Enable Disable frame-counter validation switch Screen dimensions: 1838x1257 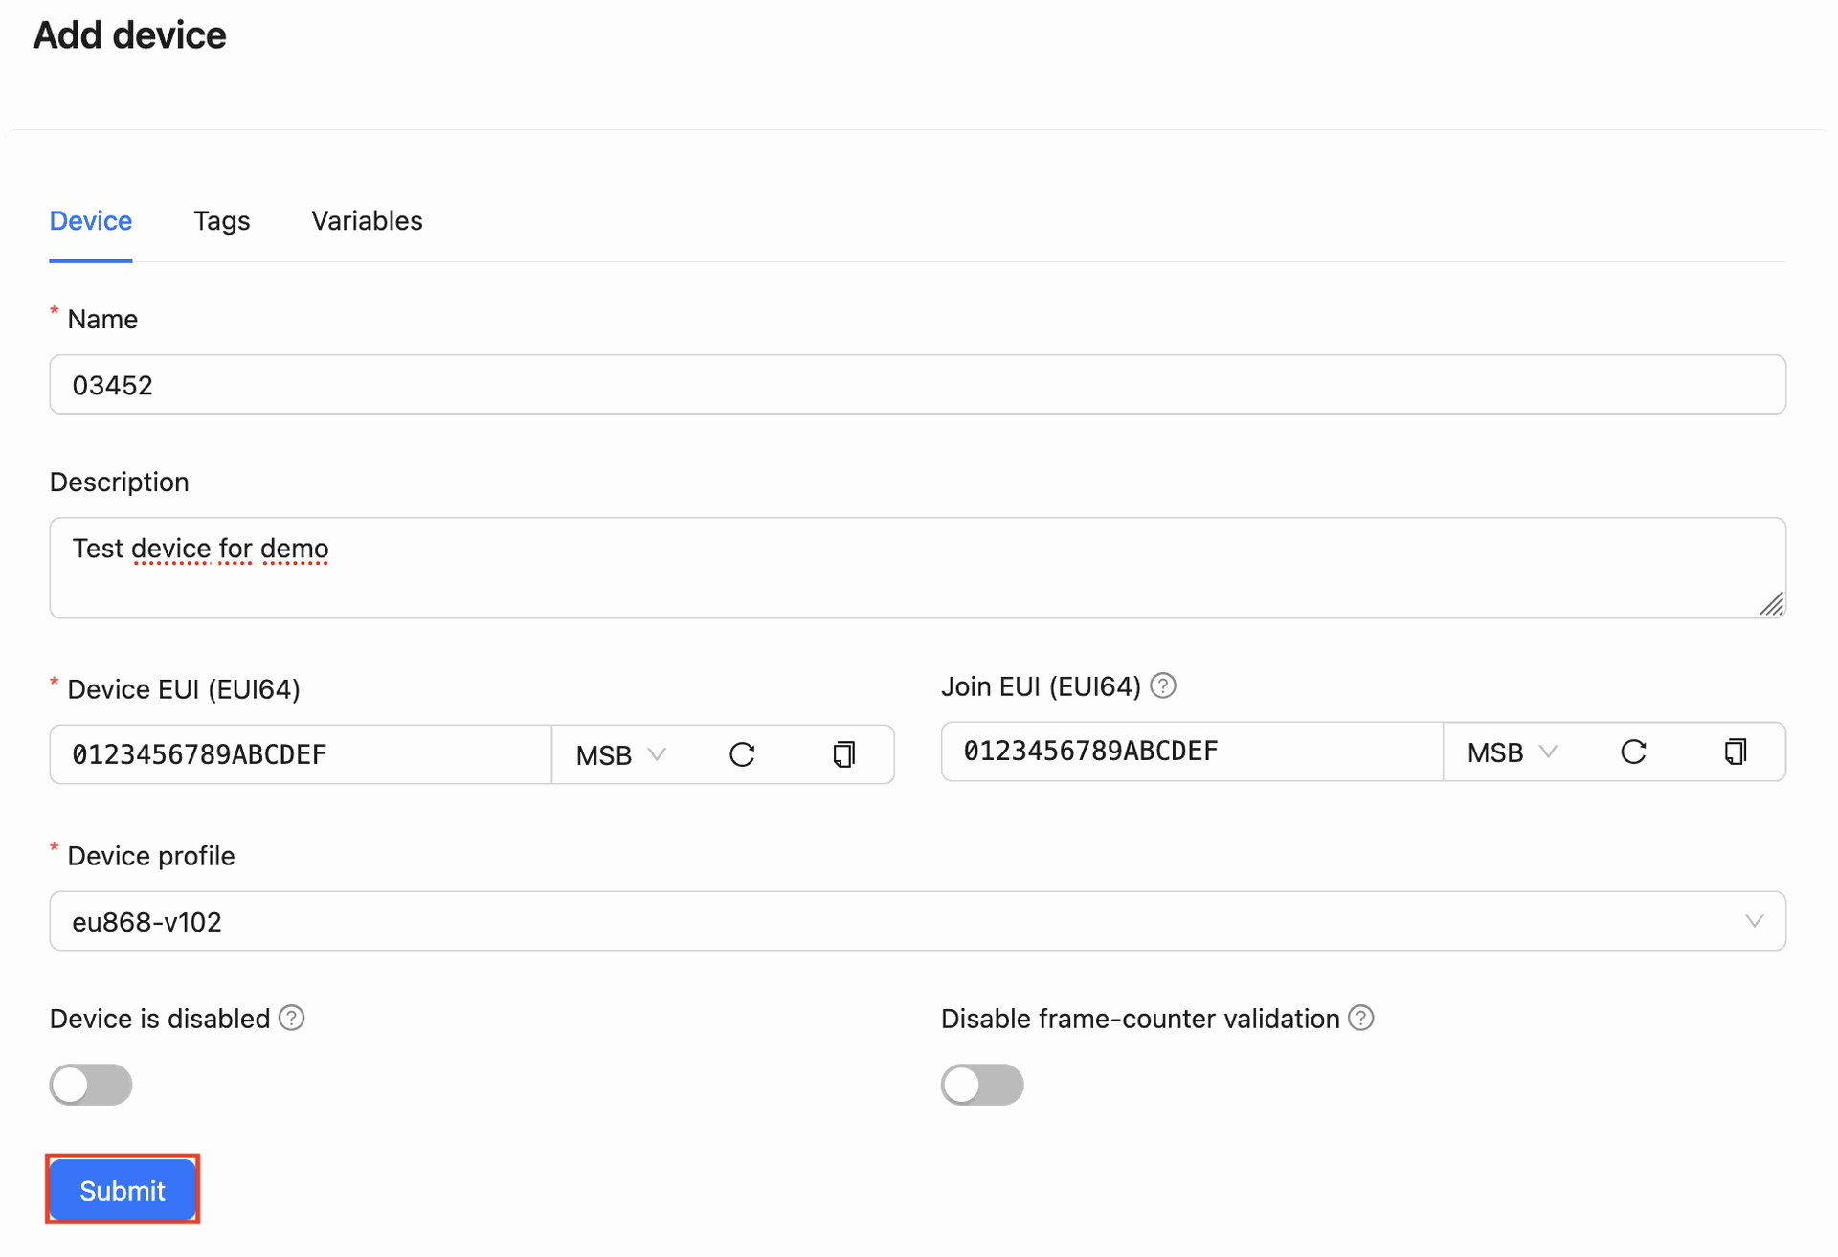(x=982, y=1085)
